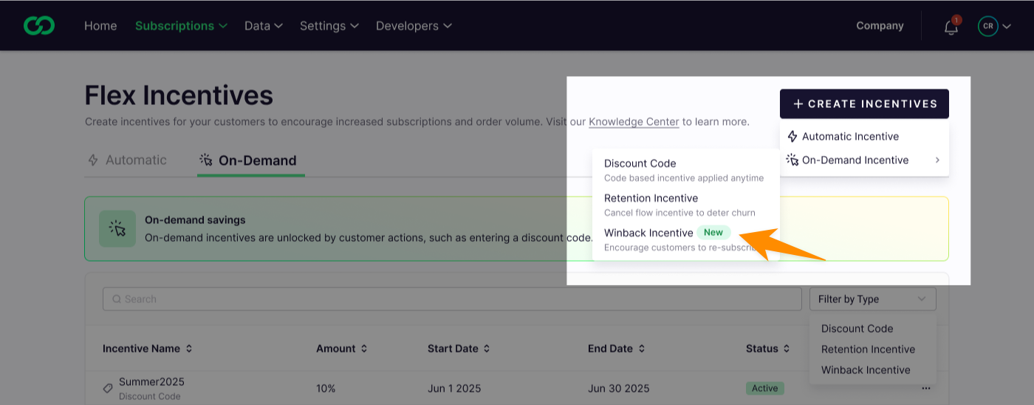Open the three-dot menu for Summer2025
1034x405 pixels.
click(x=926, y=388)
